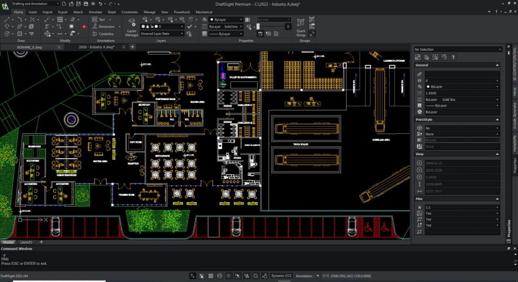Screen dimensions: 518x282
Task: Click the Dimension tool
Action: [x=103, y=26]
